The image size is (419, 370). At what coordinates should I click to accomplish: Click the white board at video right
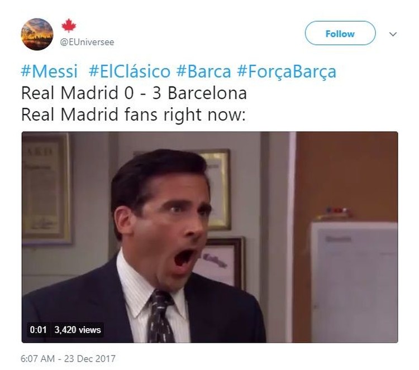pyautogui.click(x=354, y=282)
